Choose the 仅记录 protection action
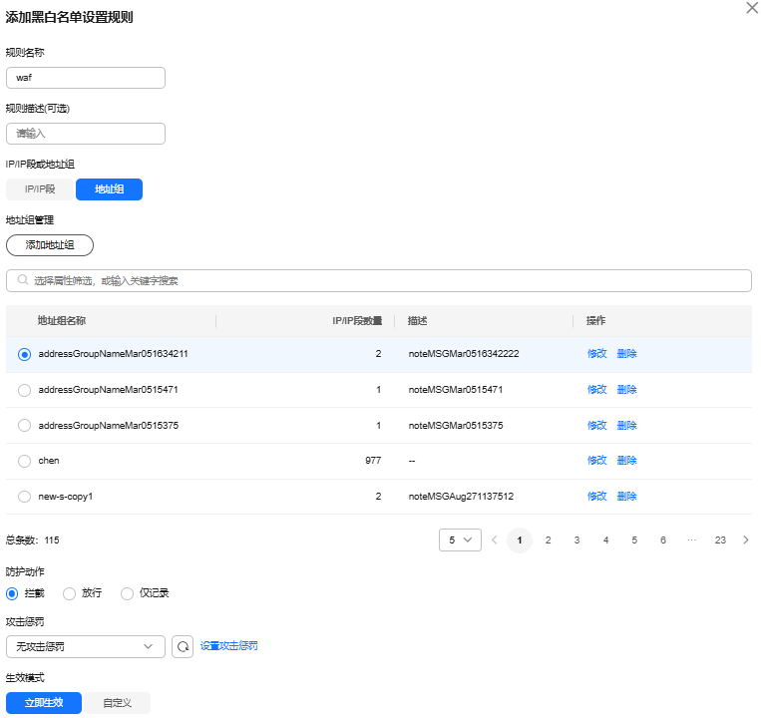Viewport: 761px width, 718px height. click(127, 593)
